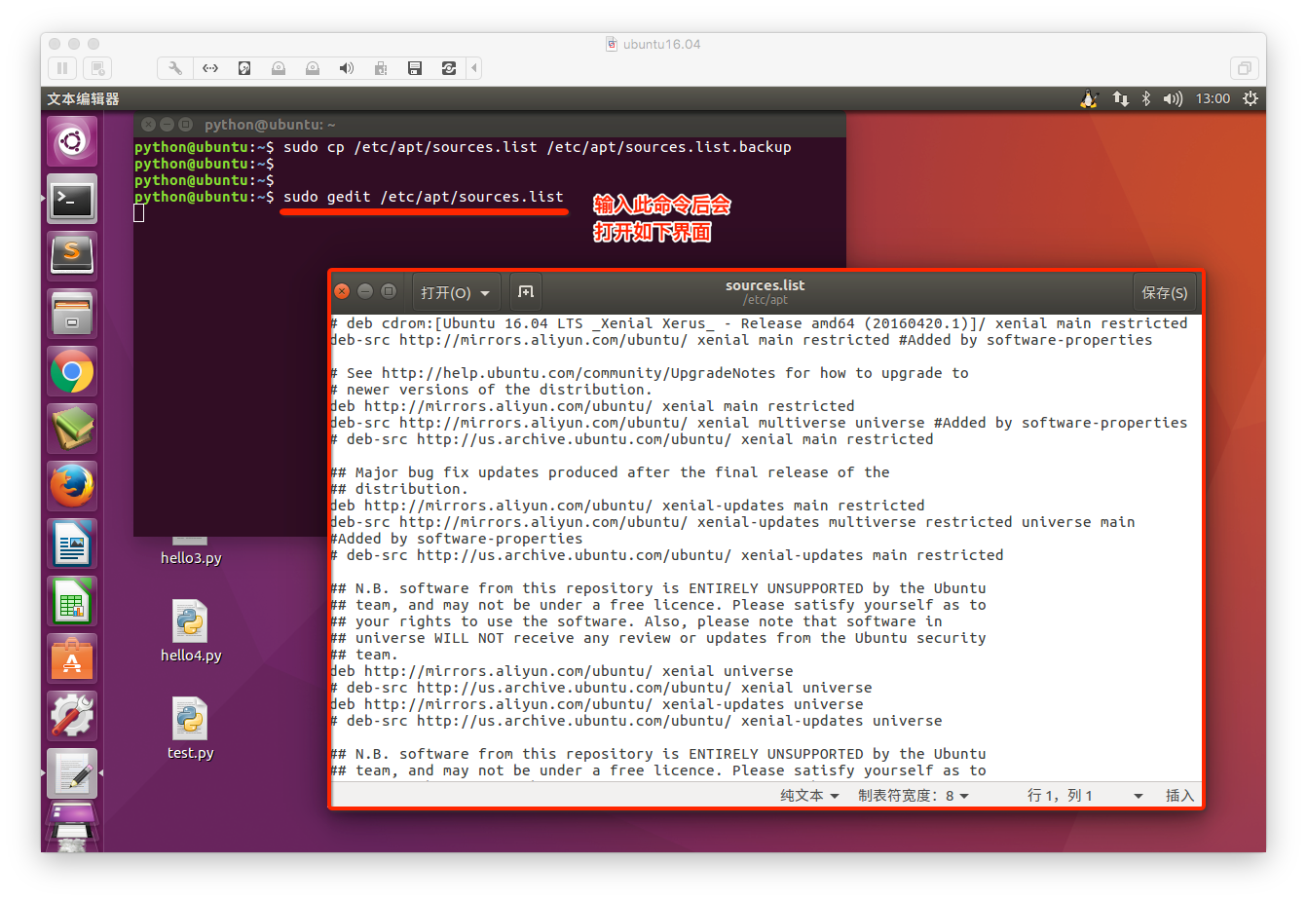Open the Files manager from the launcher

(72, 314)
